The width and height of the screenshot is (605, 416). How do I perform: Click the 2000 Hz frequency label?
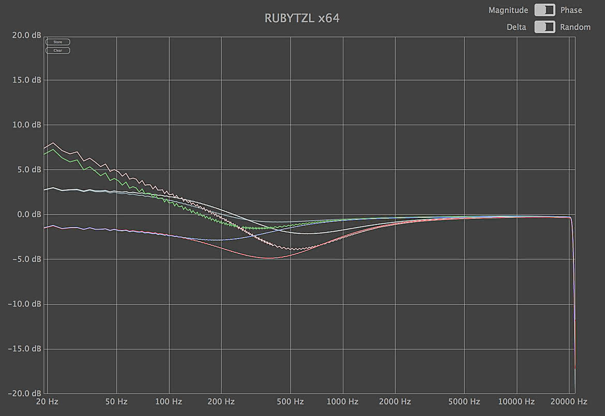[395, 402]
